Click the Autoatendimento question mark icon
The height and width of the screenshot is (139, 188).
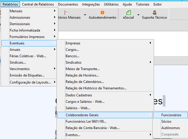[102, 13]
